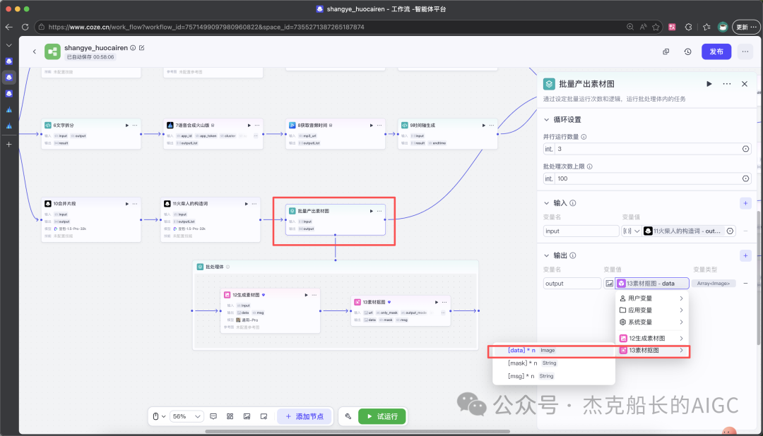Click the horizontal canvas scrollbar

[x=357, y=431]
